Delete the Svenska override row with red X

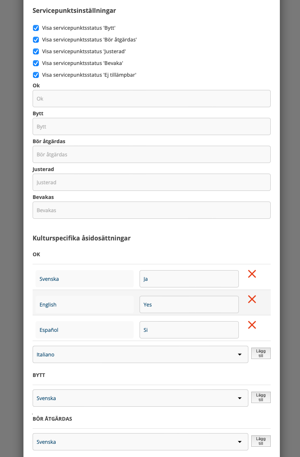(x=252, y=274)
